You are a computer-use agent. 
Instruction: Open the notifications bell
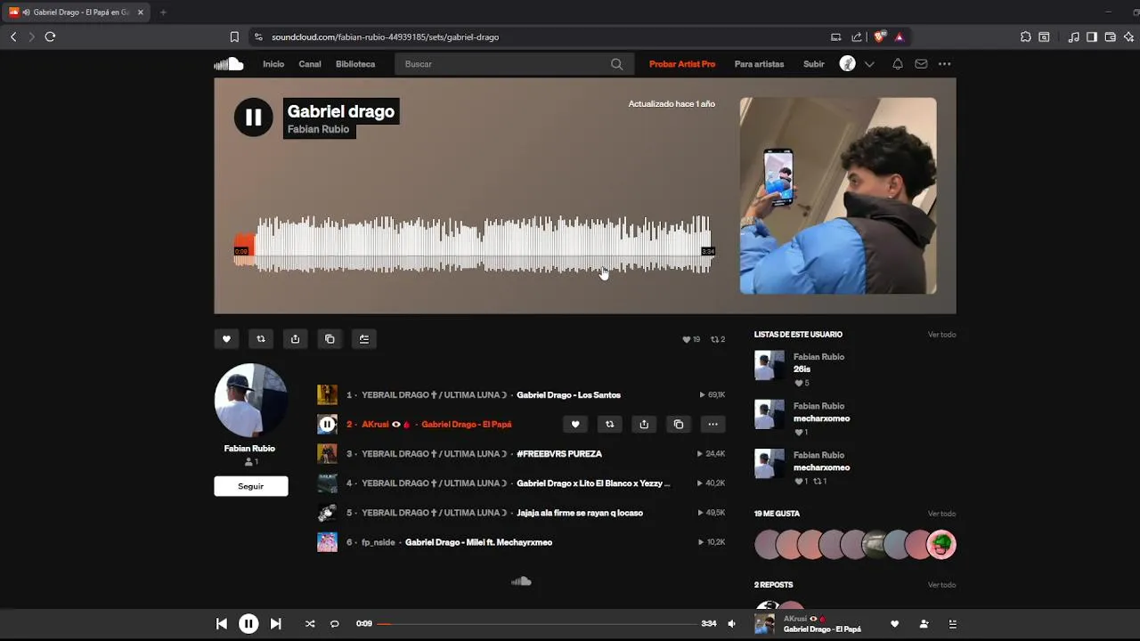898,64
